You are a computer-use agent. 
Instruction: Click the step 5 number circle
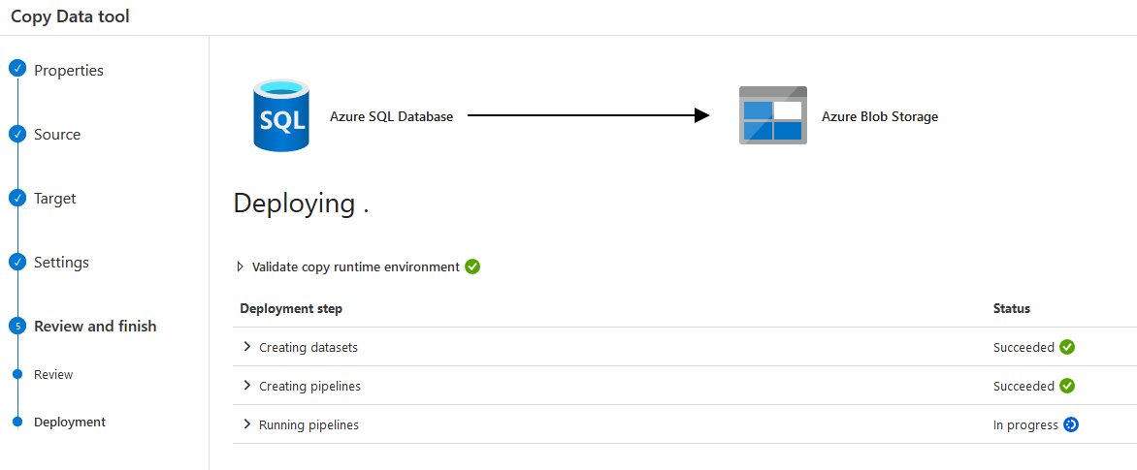click(x=16, y=327)
